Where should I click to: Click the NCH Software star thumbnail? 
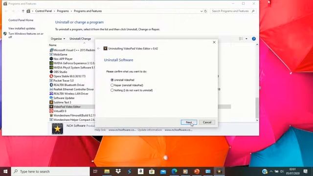coord(58,129)
